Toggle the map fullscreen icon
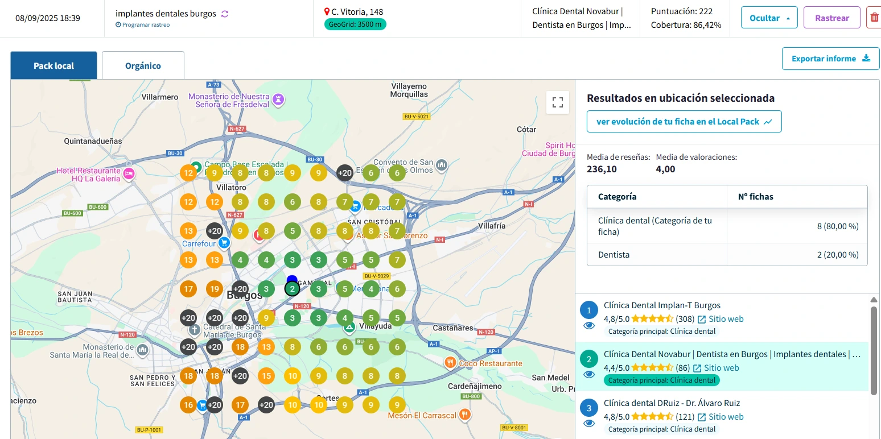Image resolution: width=881 pixels, height=439 pixels. (x=558, y=102)
